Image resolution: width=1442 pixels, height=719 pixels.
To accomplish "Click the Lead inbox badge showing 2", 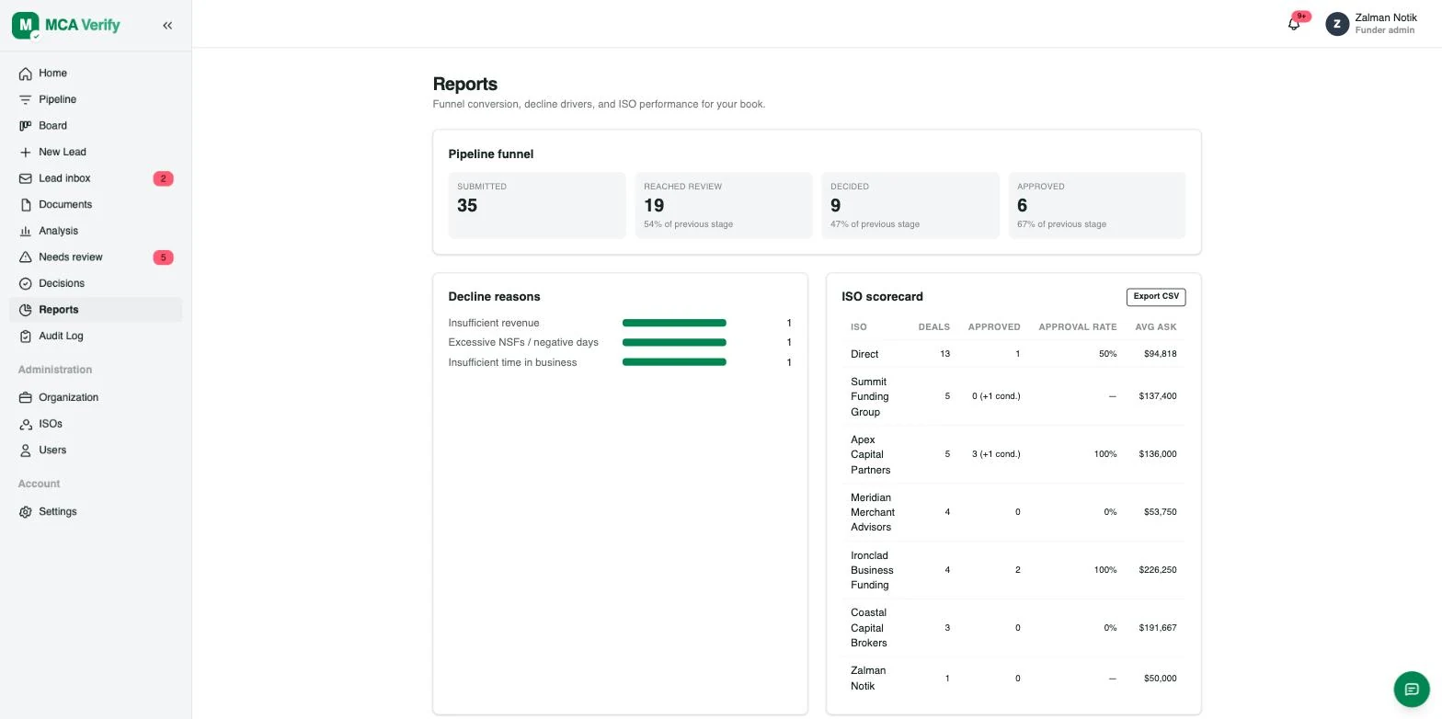I will [163, 178].
